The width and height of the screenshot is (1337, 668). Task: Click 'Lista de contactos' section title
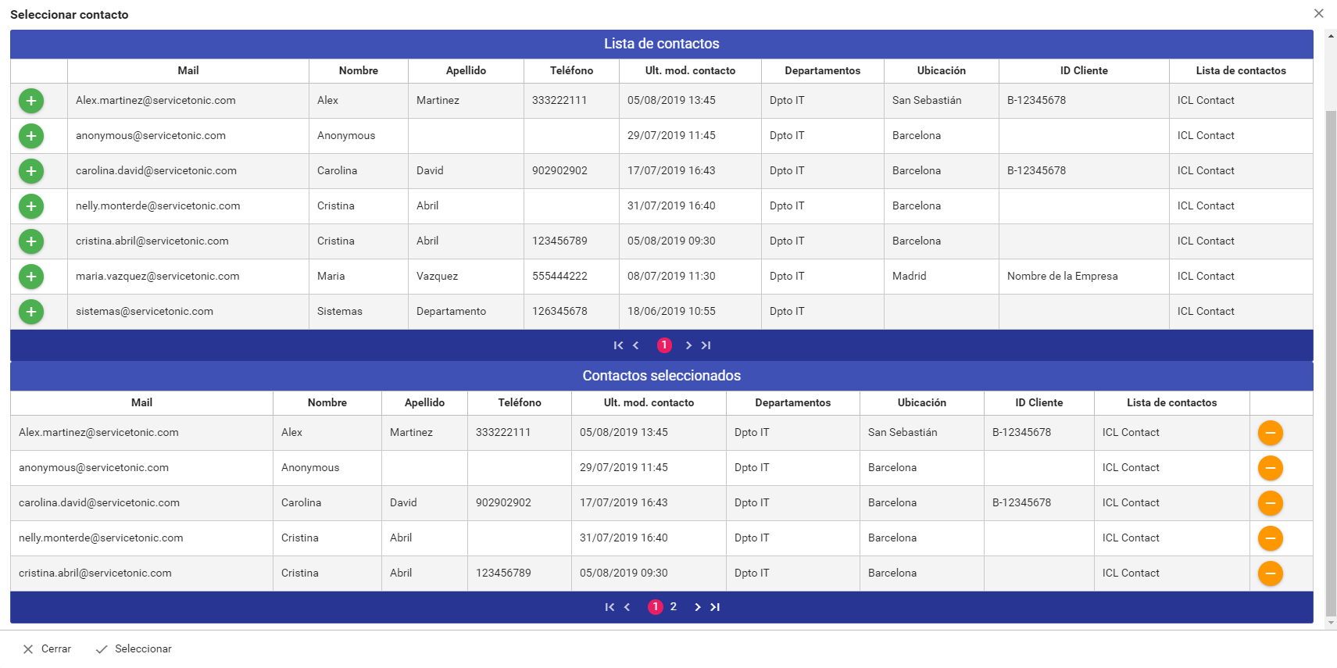coord(661,44)
